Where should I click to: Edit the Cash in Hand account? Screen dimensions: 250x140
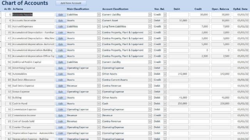[x=61, y=104]
